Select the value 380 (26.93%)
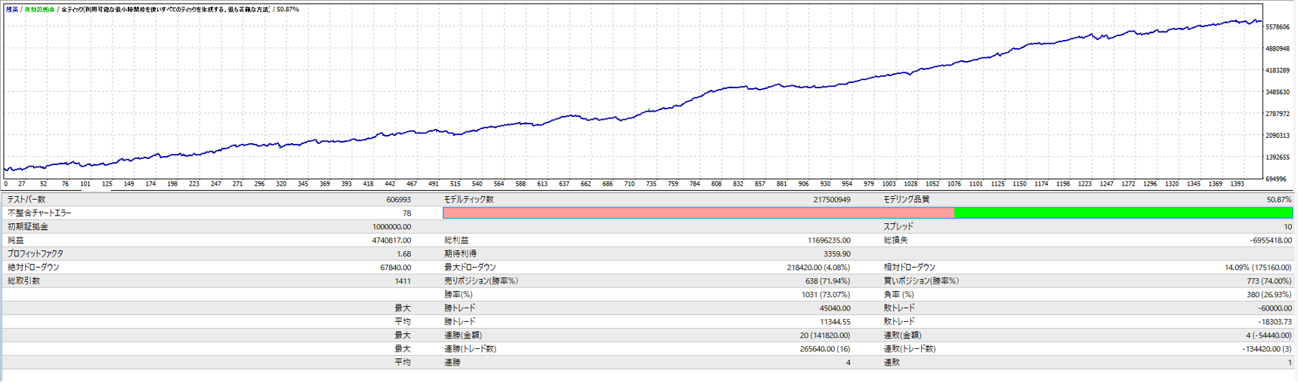 [x=1270, y=295]
